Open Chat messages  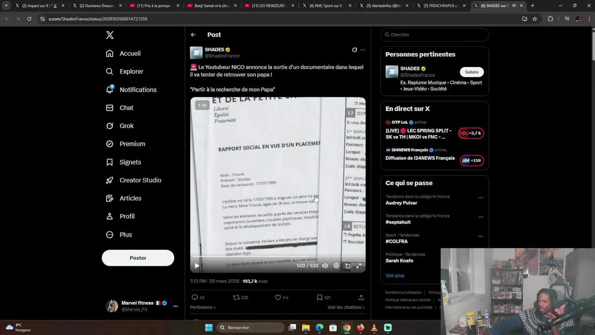coord(119,108)
